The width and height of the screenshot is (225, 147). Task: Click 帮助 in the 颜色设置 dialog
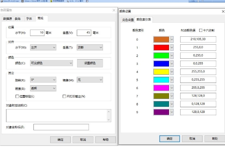pos(215,139)
